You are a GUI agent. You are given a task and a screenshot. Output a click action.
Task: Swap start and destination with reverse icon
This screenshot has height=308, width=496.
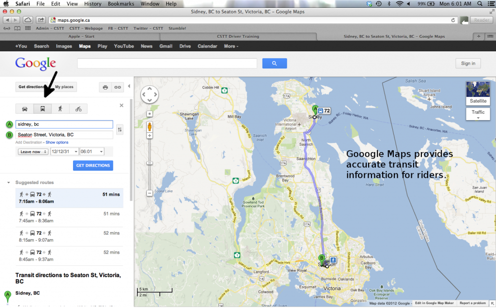click(x=119, y=129)
